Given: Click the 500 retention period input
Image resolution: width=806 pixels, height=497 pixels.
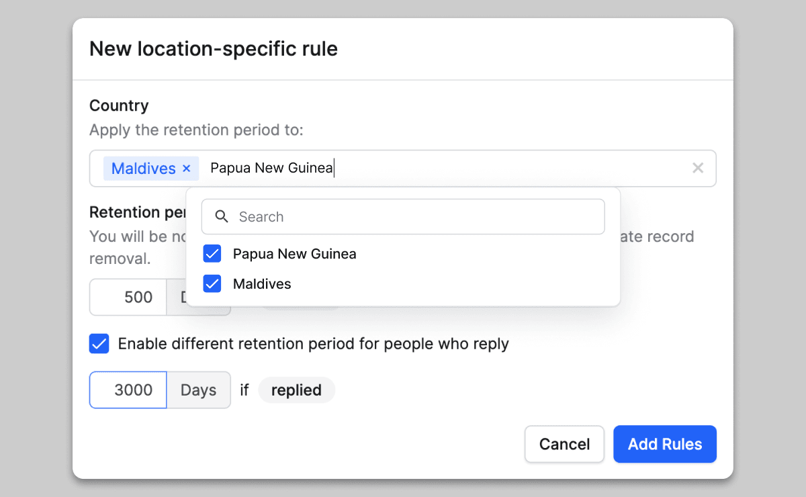Looking at the screenshot, I should [128, 298].
